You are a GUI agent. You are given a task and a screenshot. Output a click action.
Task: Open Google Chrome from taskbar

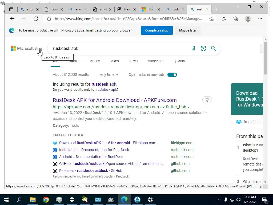tap(46, 200)
